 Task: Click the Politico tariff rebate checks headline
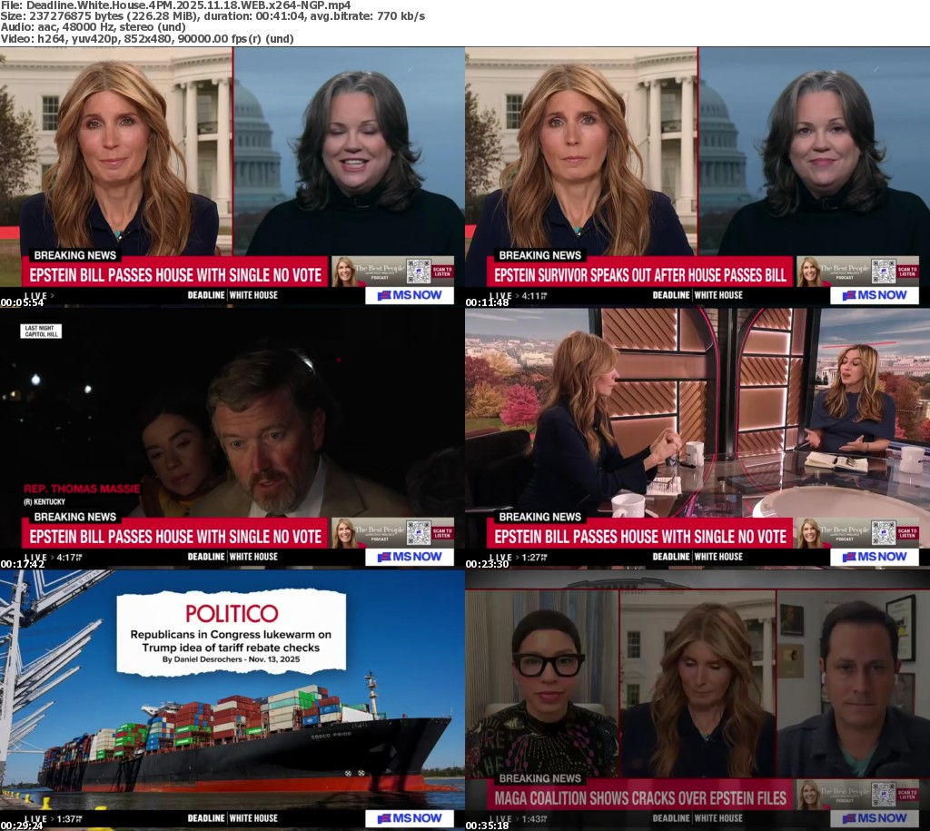231,640
